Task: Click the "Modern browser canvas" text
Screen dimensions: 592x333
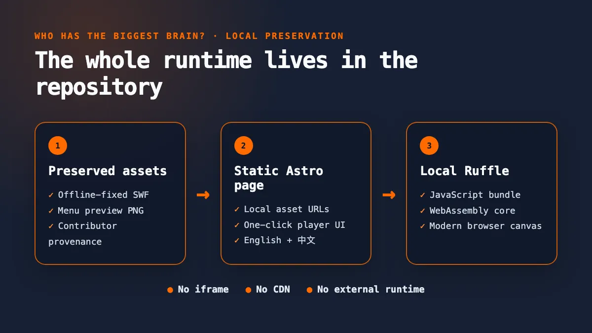Action: (x=485, y=226)
